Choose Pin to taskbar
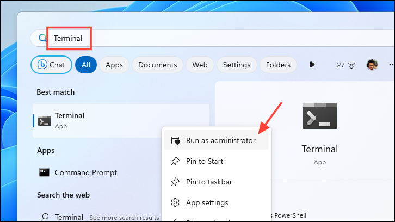 [x=217, y=182]
